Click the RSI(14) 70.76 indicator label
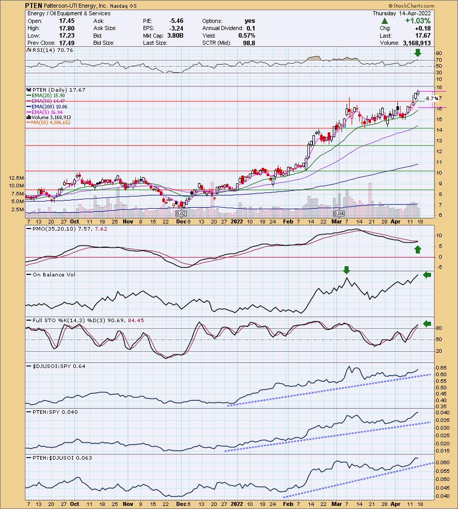 pos(52,50)
